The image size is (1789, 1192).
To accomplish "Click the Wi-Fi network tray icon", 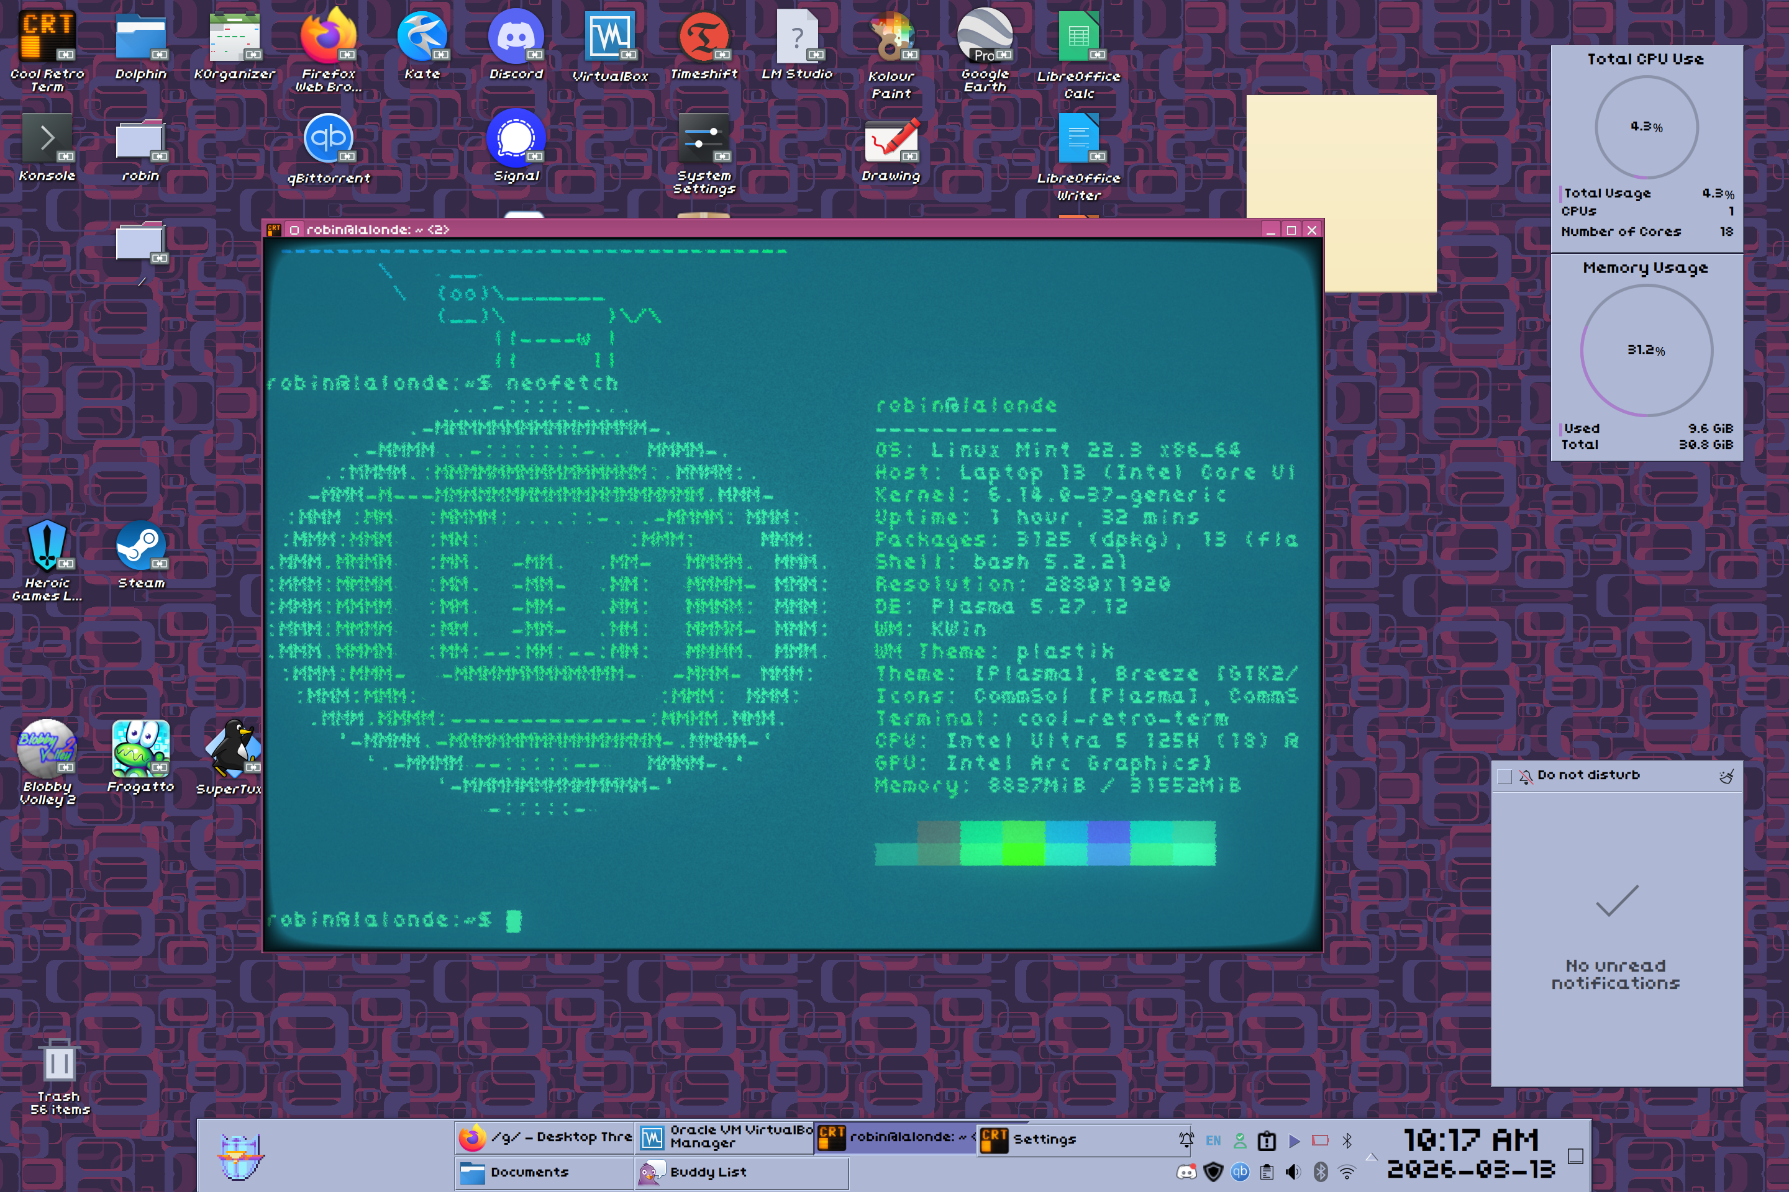I will pyautogui.click(x=1346, y=1172).
